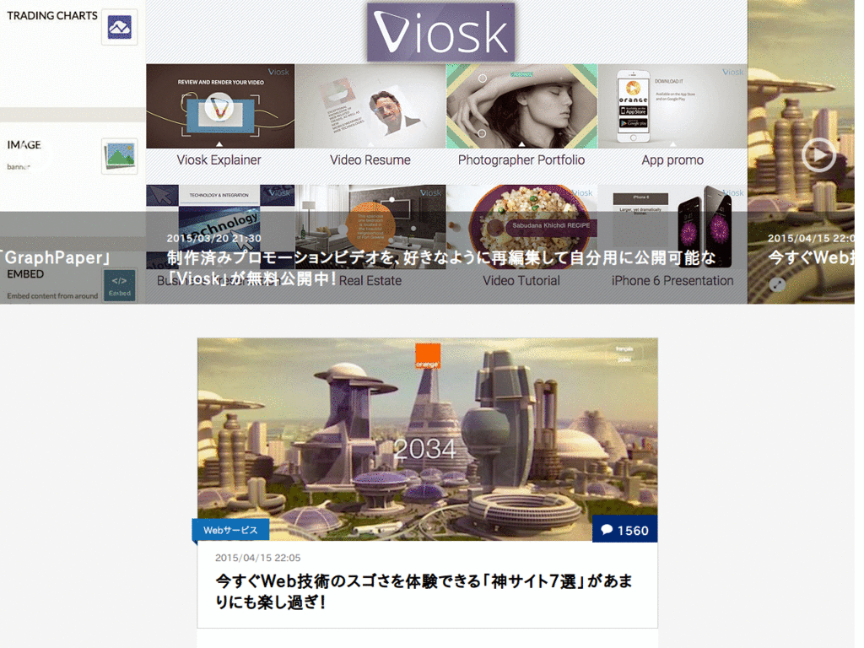Click the Viosk logo banner

click(440, 32)
